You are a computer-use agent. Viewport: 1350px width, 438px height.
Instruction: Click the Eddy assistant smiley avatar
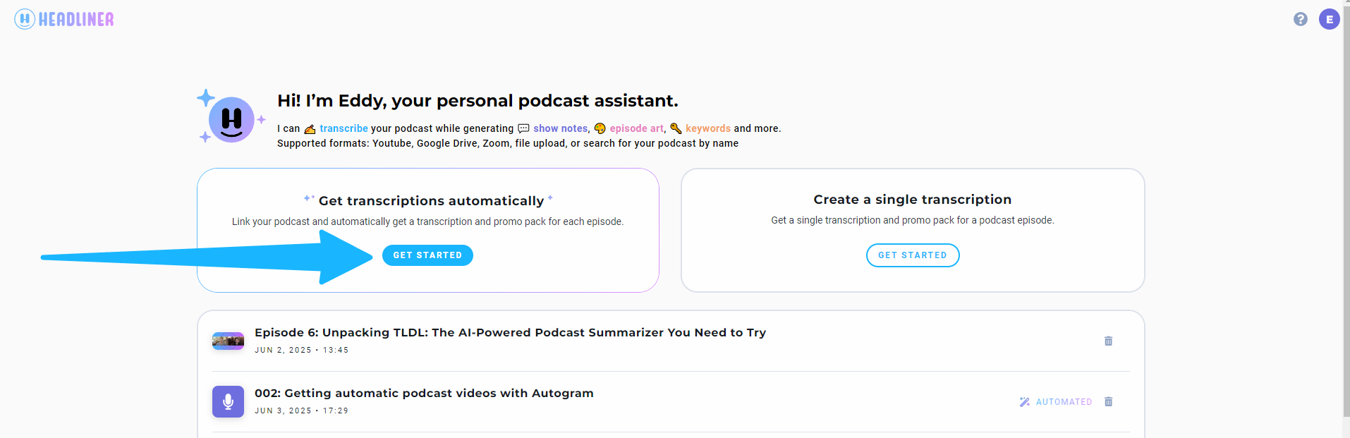231,119
